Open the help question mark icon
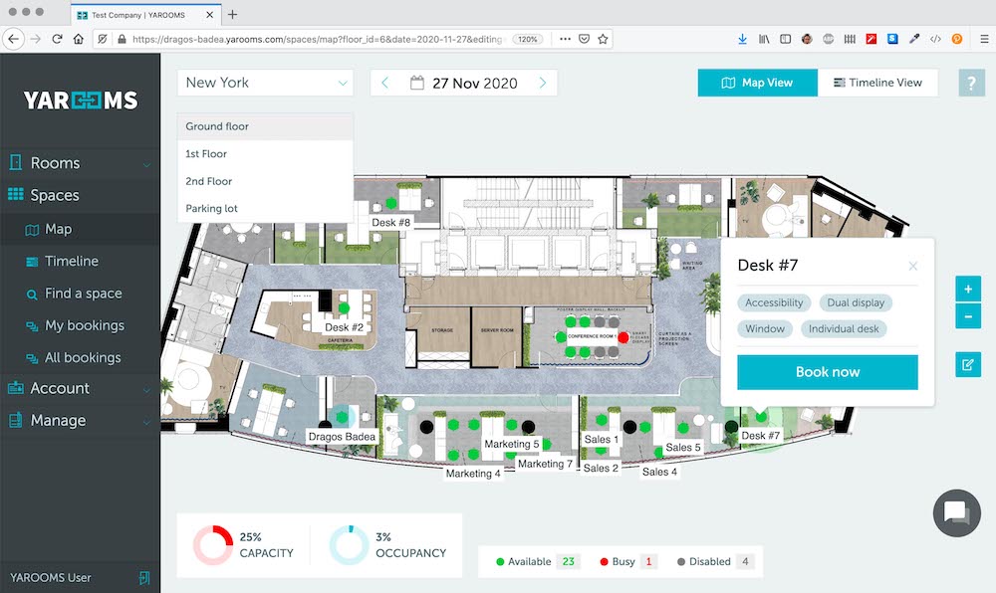The image size is (996, 593). pyautogui.click(x=971, y=83)
